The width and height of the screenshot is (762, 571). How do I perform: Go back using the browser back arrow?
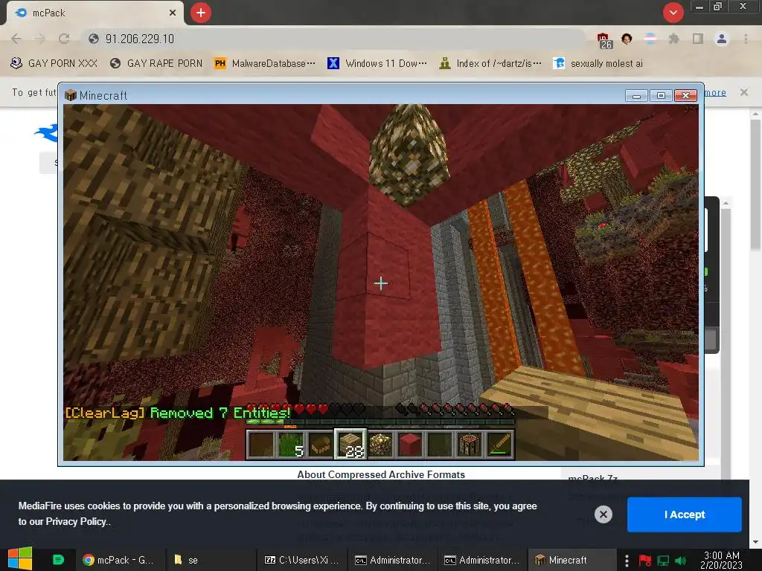click(16, 39)
